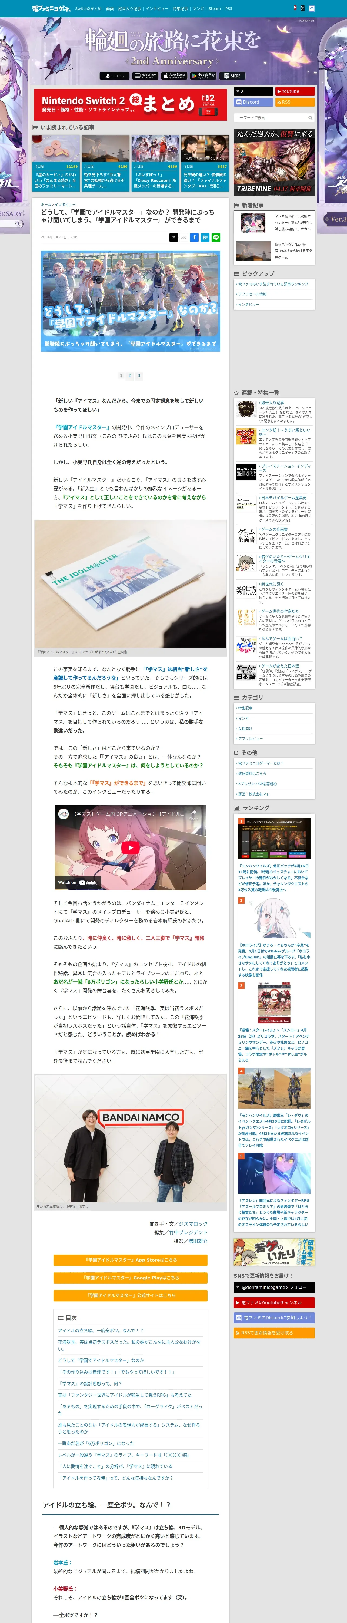This screenshot has width=347, height=1623.
Task: Open 電ファミニコゲーマーとは？ link
Action: (261, 763)
